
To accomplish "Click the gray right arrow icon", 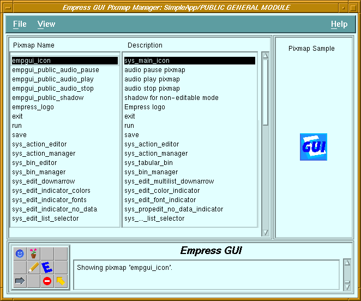I will point(20,281).
